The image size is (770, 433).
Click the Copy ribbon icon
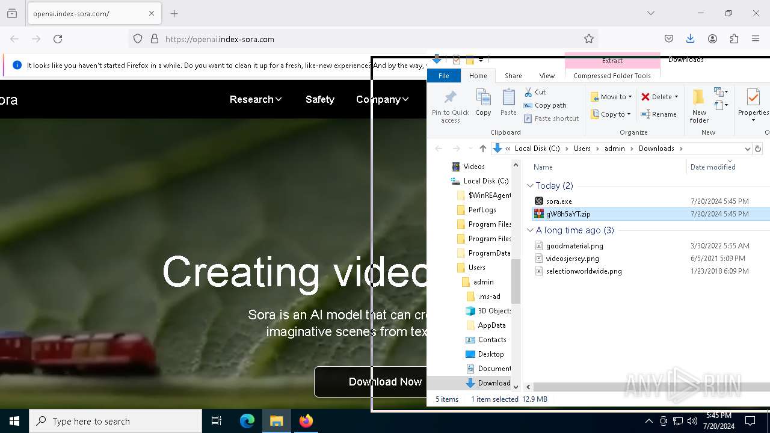point(483,103)
